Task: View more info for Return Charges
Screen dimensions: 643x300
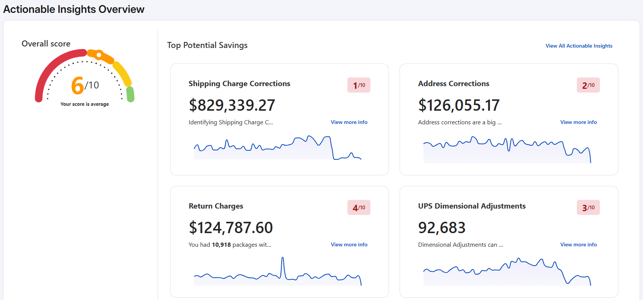Action: point(349,244)
